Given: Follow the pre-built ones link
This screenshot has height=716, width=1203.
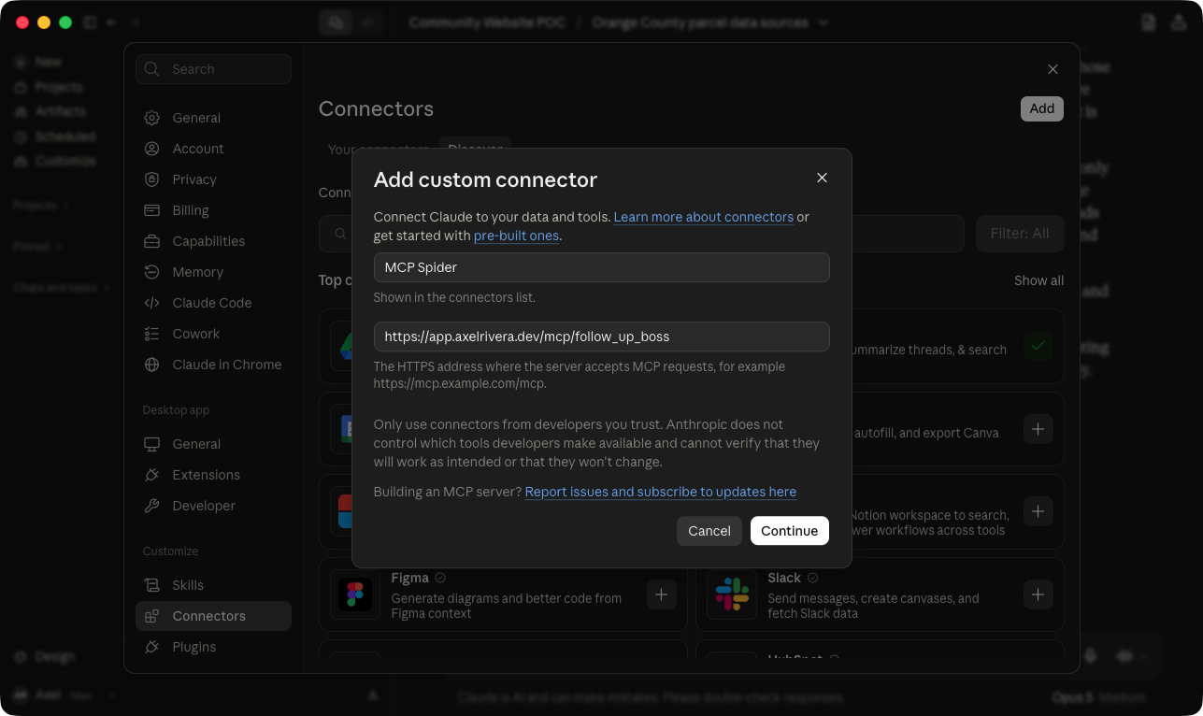Looking at the screenshot, I should point(516,236).
